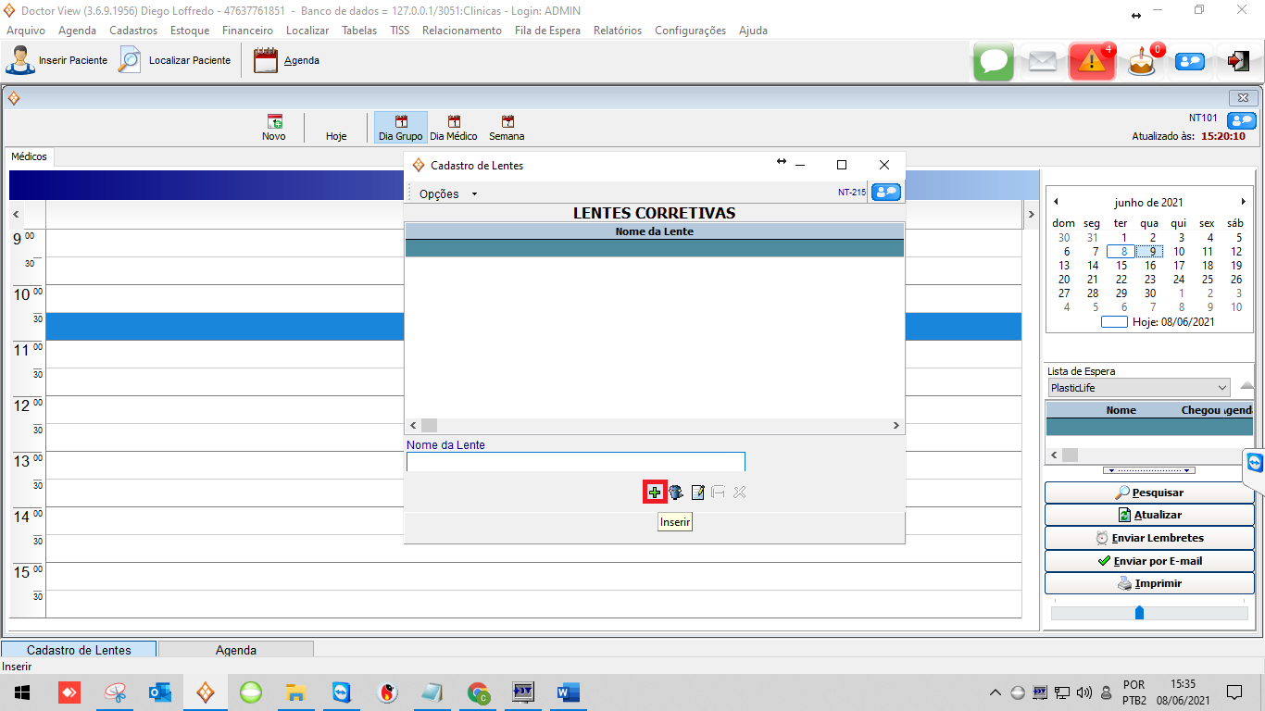Viewport: 1265px width, 711px height.
Task: Click the blue zoom slider handle
Action: tap(1139, 613)
